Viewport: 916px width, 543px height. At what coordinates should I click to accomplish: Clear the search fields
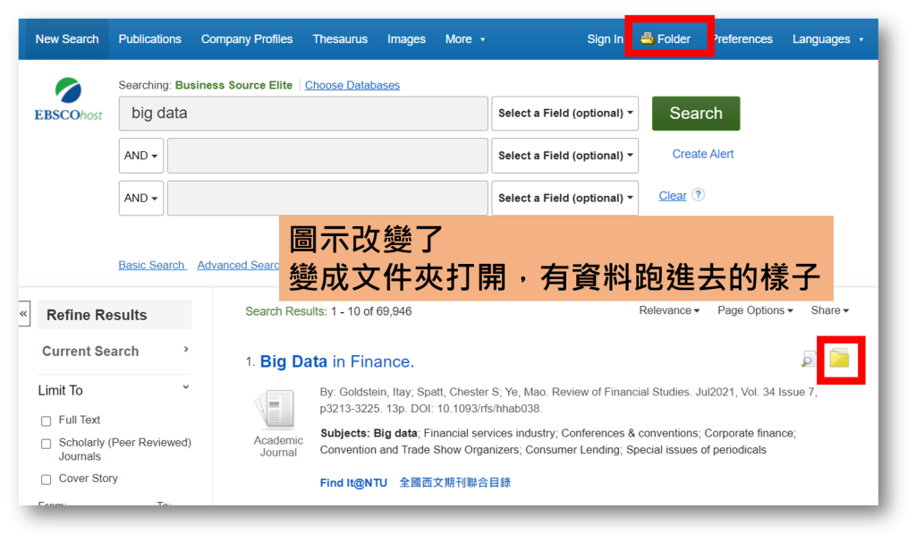[673, 196]
